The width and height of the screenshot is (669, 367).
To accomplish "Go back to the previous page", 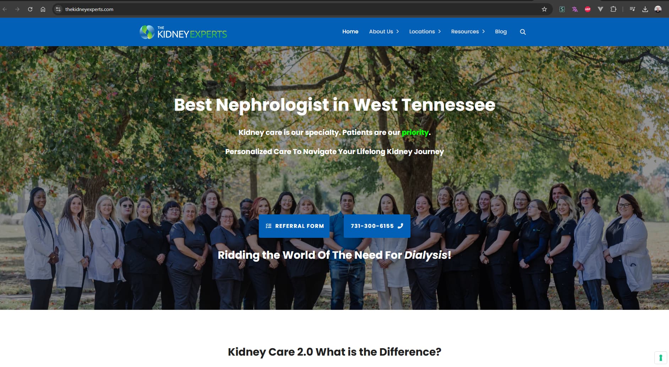I will click(5, 9).
